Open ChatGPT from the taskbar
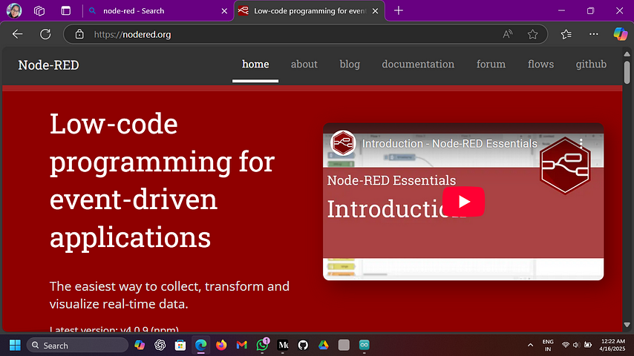The width and height of the screenshot is (634, 356). (x=160, y=345)
